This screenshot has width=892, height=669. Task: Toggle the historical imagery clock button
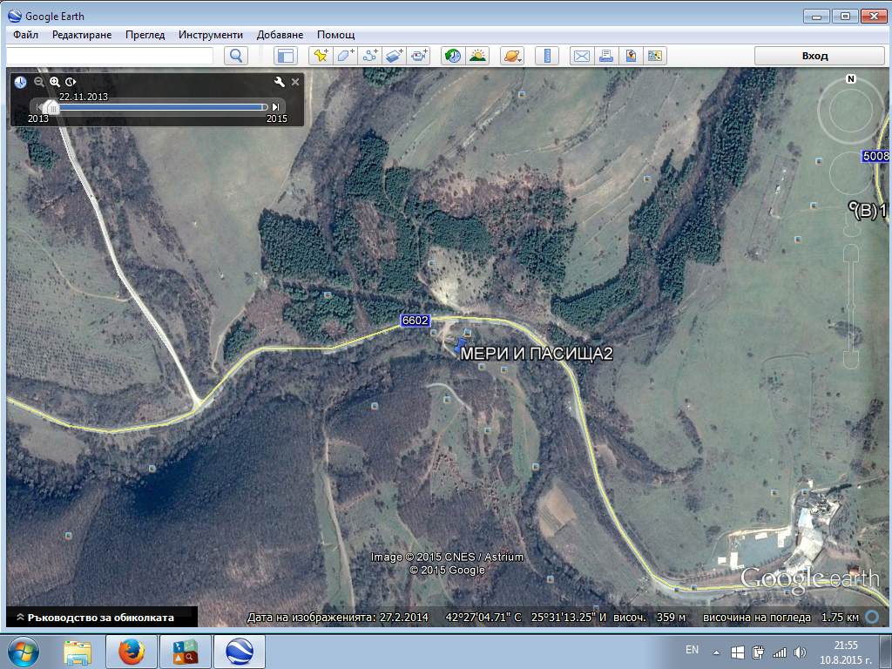tap(453, 56)
